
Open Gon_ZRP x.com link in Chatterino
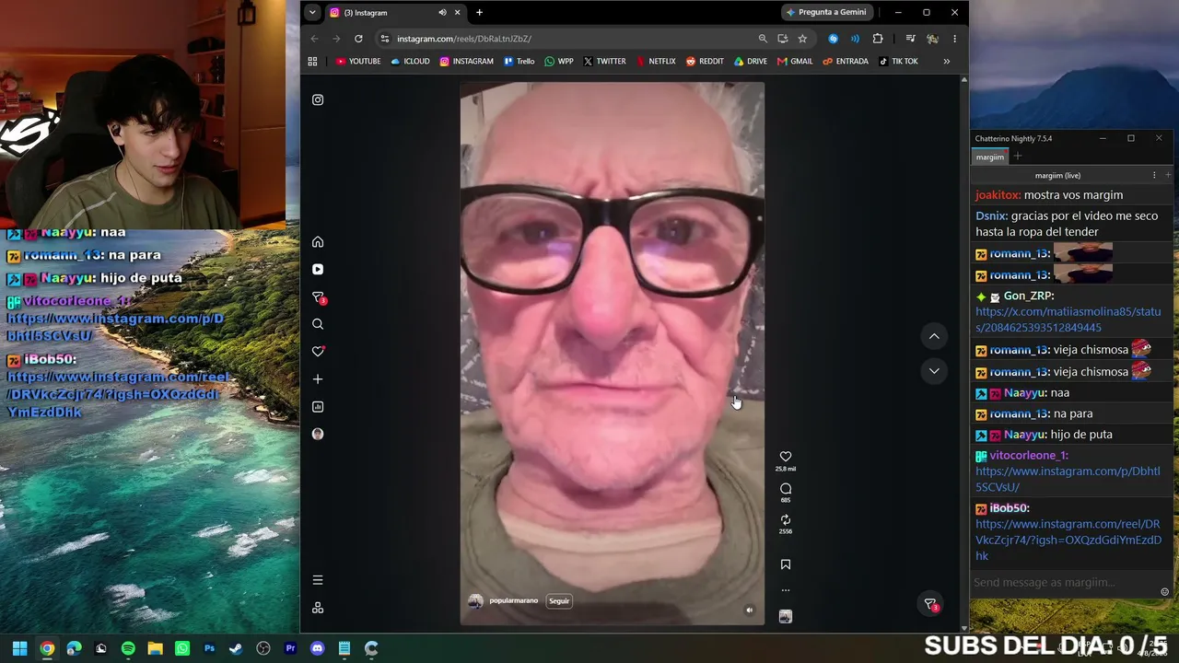tap(1068, 320)
